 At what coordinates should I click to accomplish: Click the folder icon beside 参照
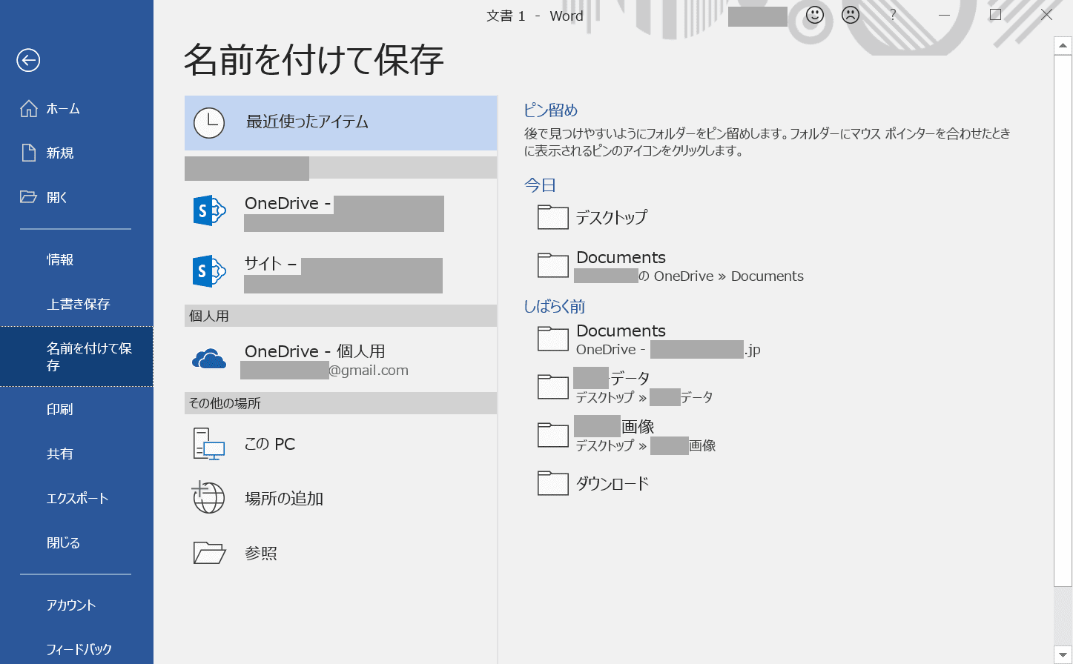pos(209,553)
